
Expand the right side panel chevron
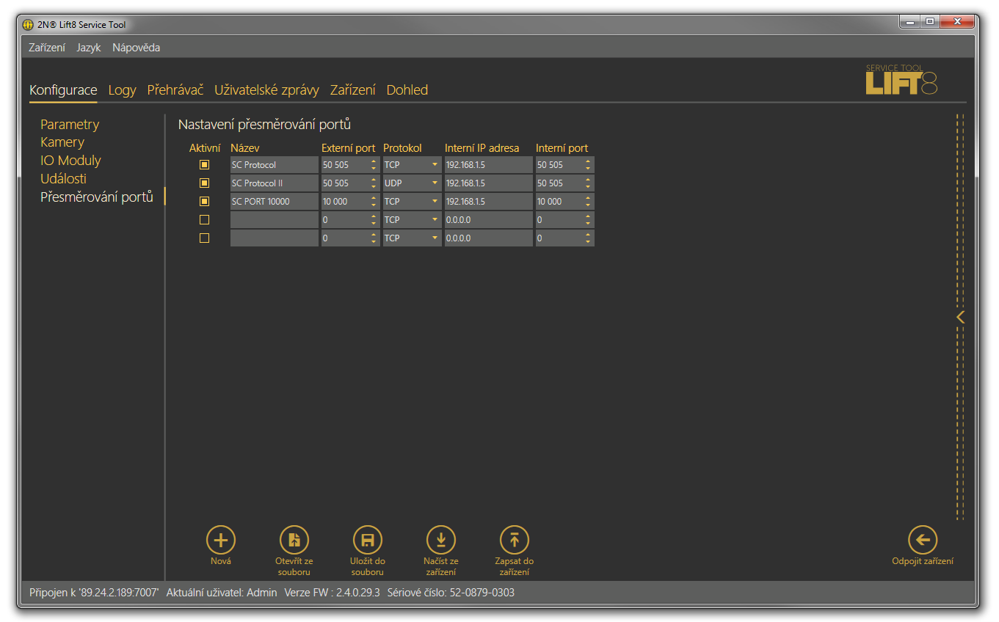[x=960, y=317]
